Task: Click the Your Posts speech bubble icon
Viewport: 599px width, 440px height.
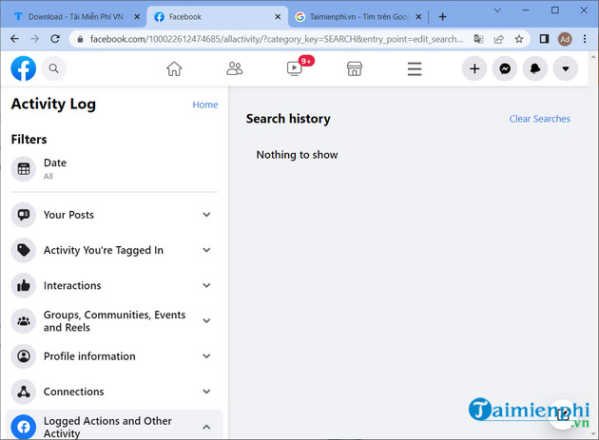Action: (x=24, y=215)
